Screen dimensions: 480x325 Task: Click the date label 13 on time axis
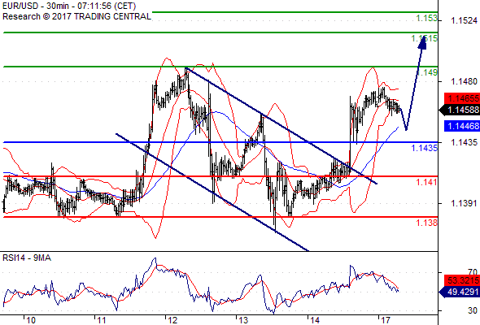click(243, 320)
